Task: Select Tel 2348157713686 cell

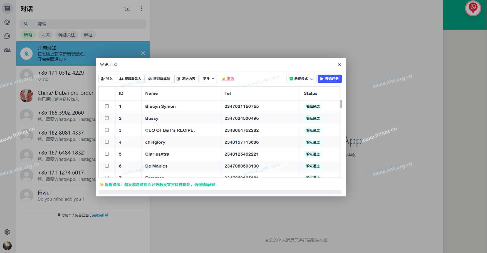Action: [x=261, y=142]
